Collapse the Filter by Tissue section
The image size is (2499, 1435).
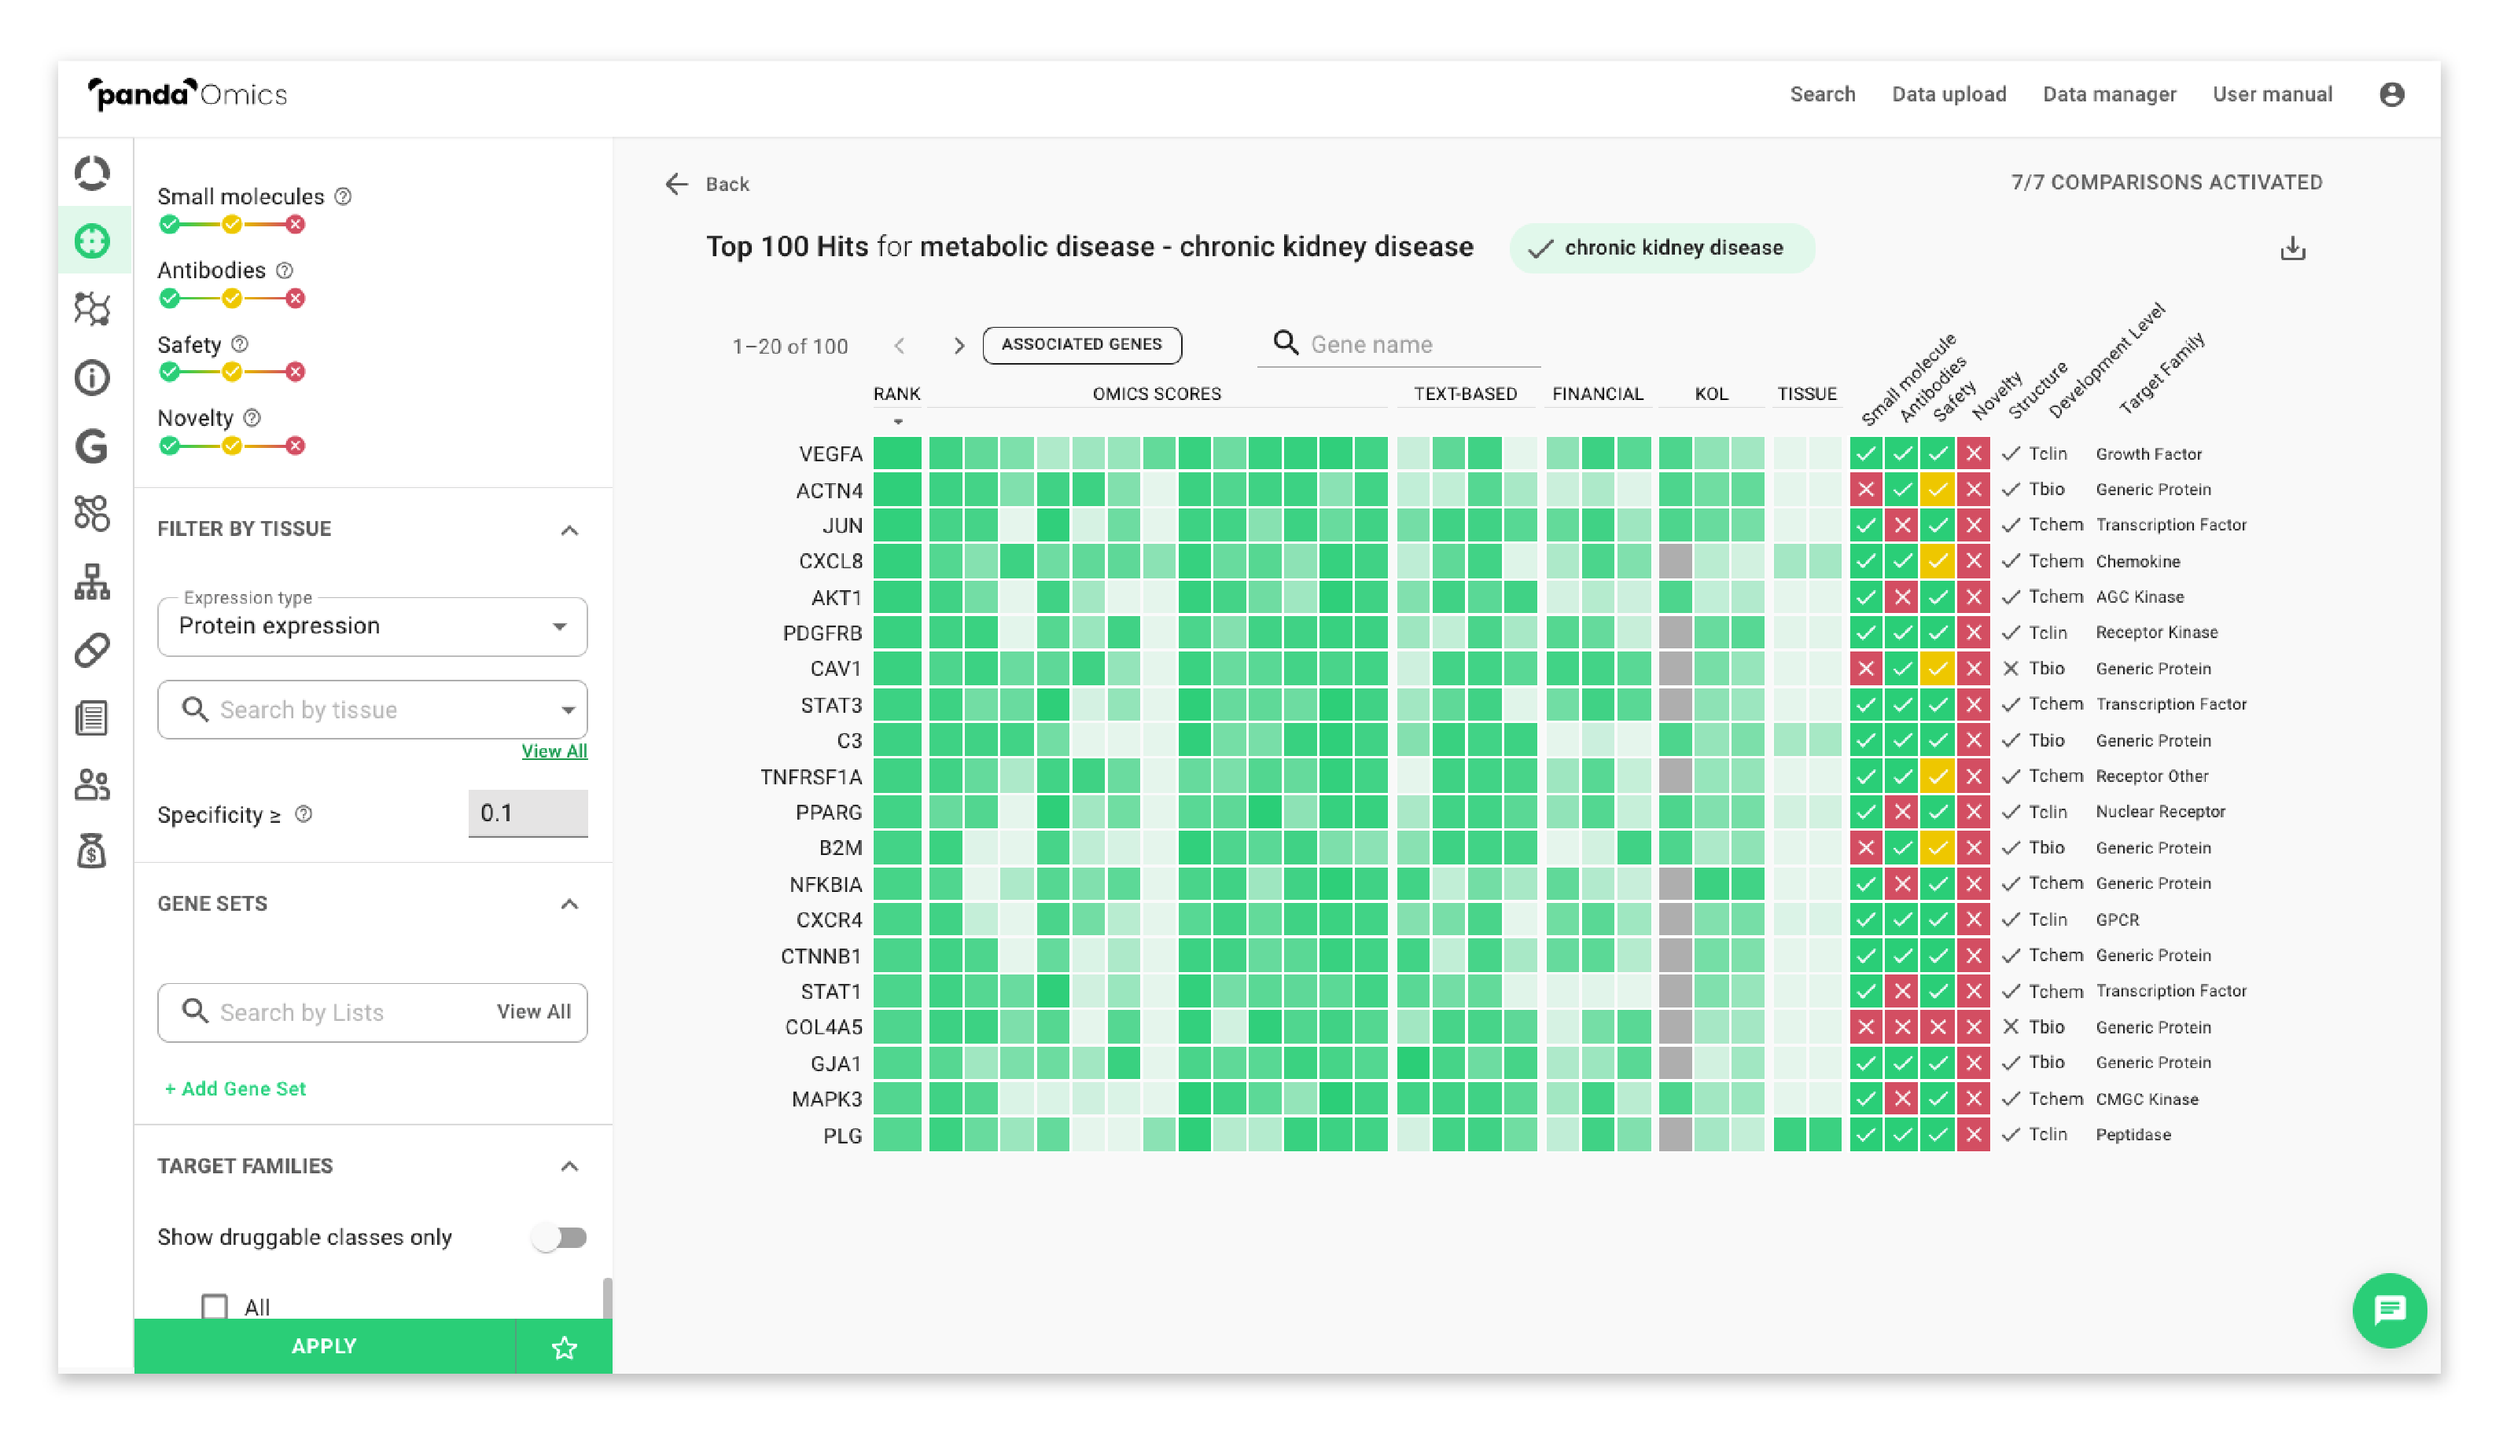coord(569,530)
